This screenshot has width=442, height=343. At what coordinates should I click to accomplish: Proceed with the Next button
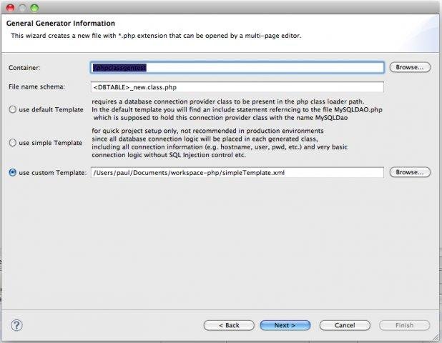click(x=285, y=325)
